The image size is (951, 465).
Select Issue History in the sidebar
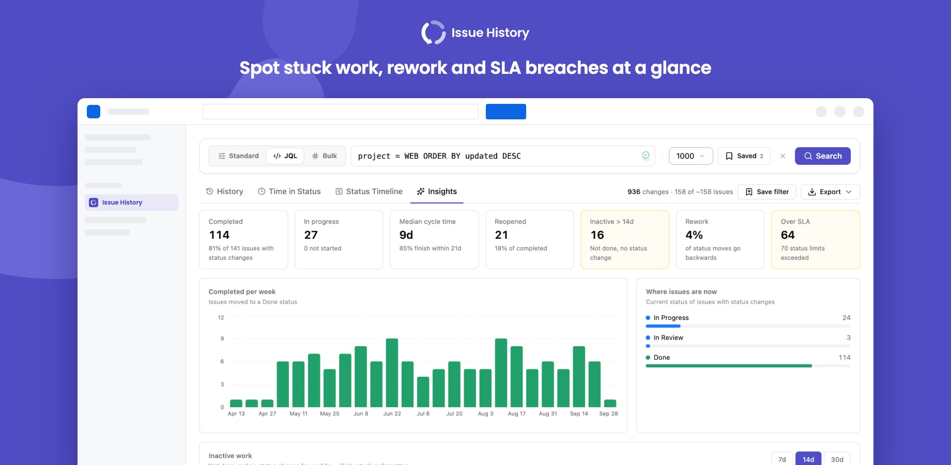click(131, 203)
